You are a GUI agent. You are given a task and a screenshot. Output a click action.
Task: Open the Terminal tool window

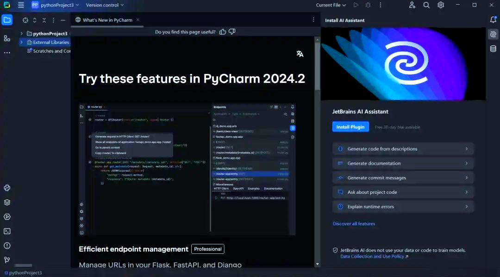[6, 231]
